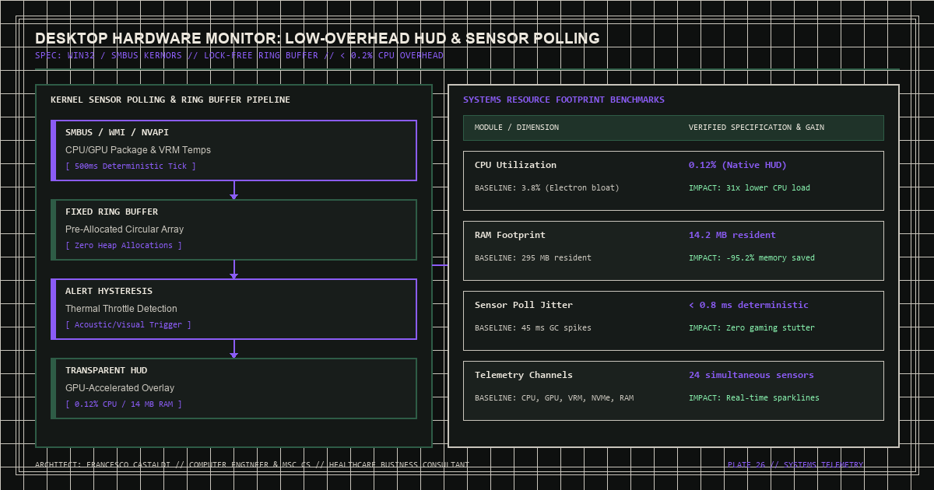Select the '[ 500ms Deterministic Tick ]' tag
This screenshot has height=490, width=934.
[131, 166]
